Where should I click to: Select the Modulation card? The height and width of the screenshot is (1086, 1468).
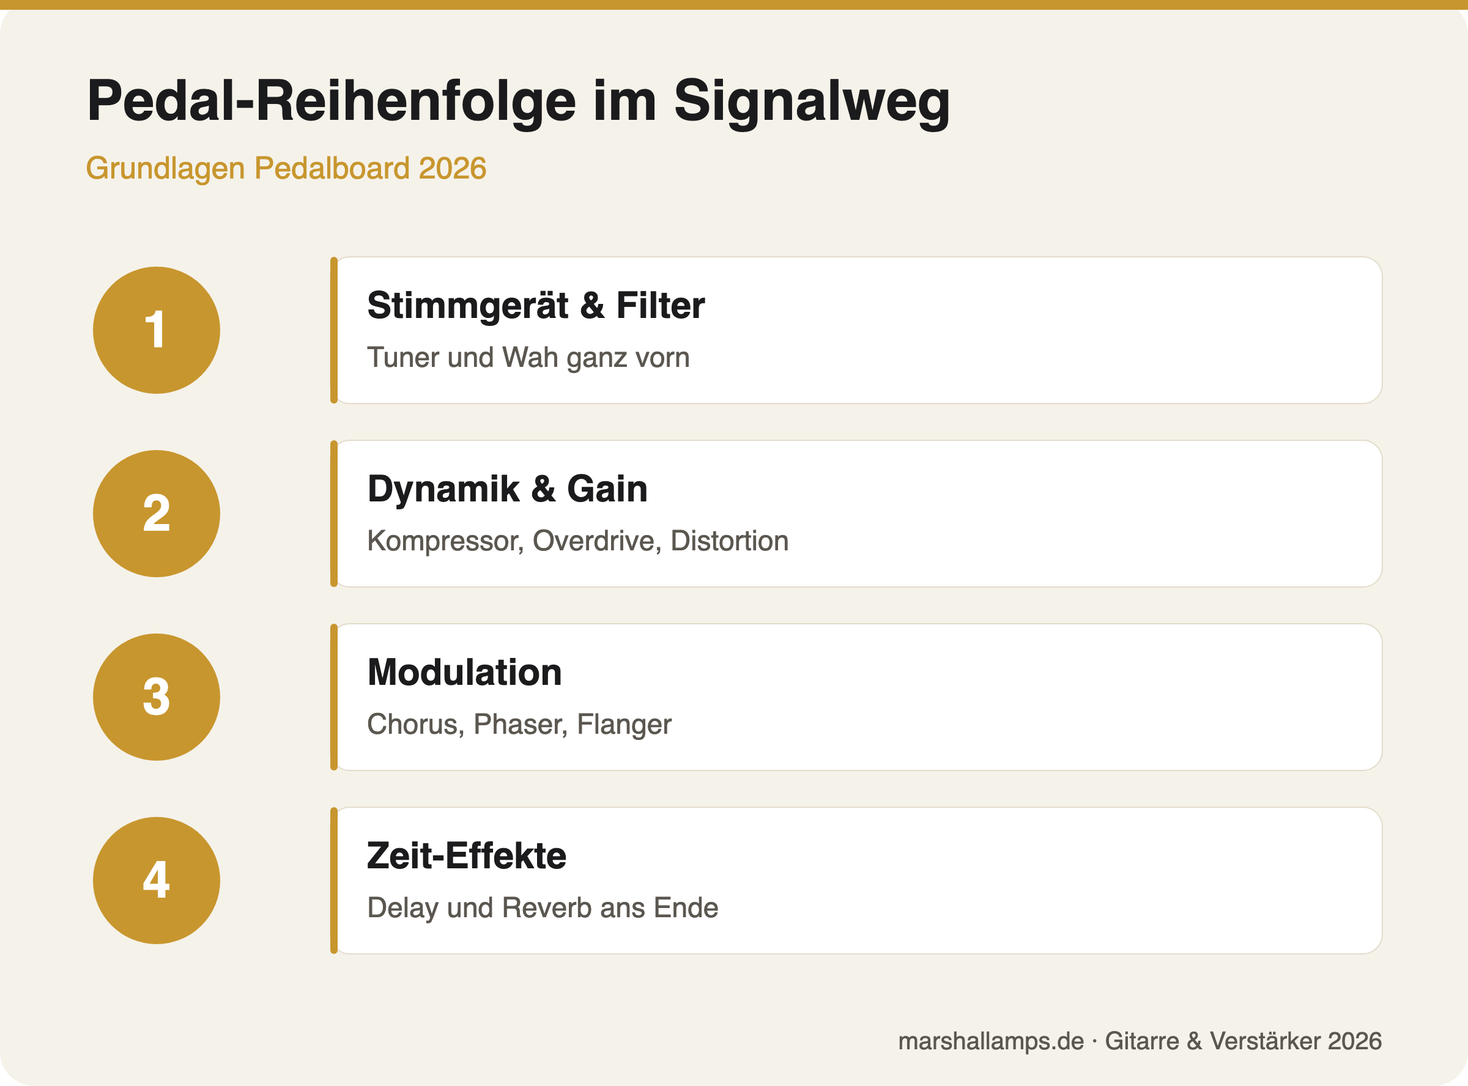point(856,697)
